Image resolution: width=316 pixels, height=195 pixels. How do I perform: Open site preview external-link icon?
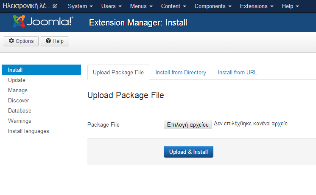click(x=55, y=6)
